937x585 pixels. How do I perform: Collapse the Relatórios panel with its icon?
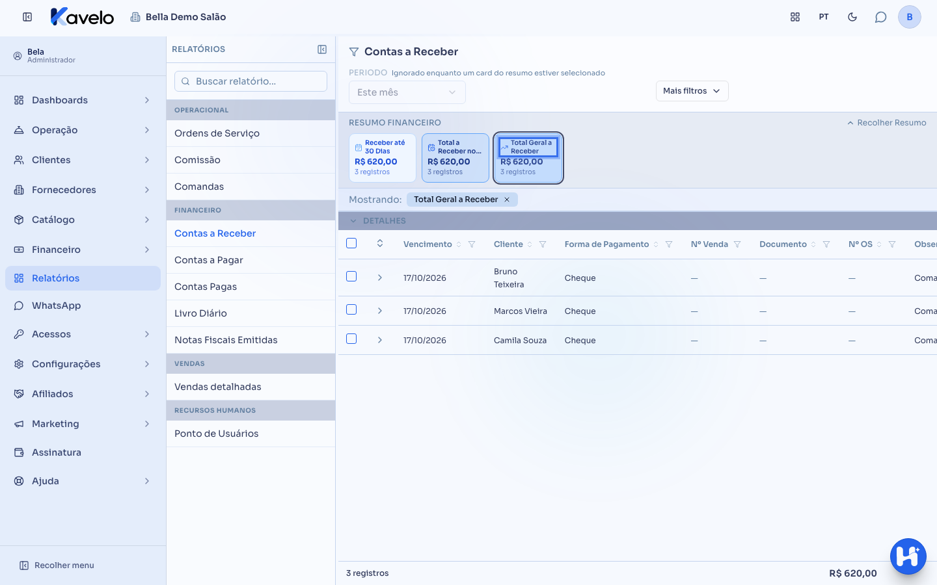[322, 49]
